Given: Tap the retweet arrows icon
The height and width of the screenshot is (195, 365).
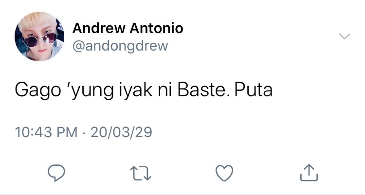Looking at the screenshot, I should 141,173.
